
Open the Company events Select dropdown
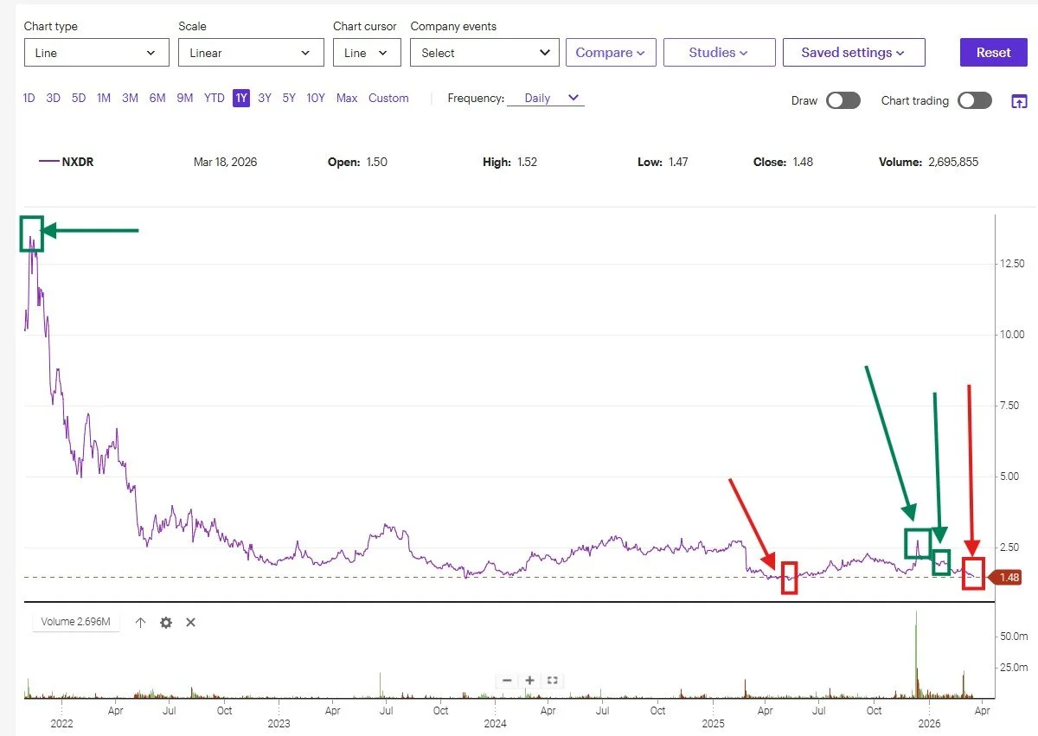pos(484,52)
